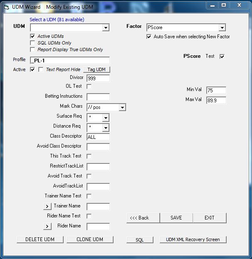Click the CLONE UDM button
Image resolution: width=252 pixels, height=259 pixels.
pos(90,239)
